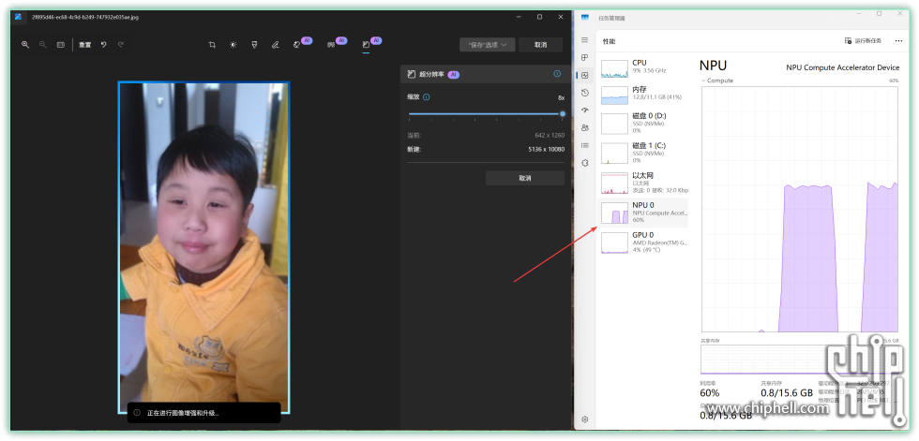Open the Users page icon in Task Manager
This screenshot has width=919, height=441.
point(584,127)
